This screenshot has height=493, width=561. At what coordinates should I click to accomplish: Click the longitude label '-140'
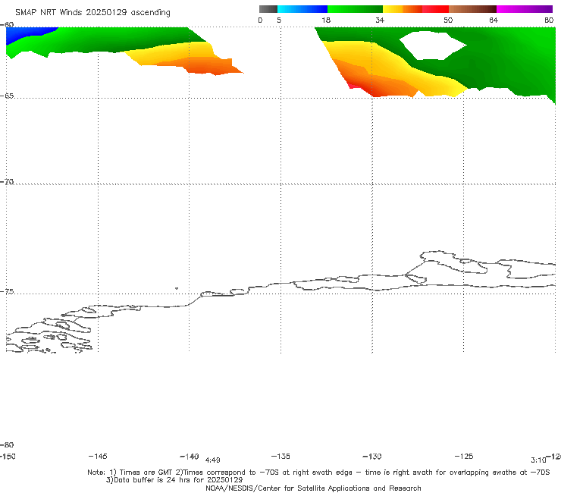[190, 456]
